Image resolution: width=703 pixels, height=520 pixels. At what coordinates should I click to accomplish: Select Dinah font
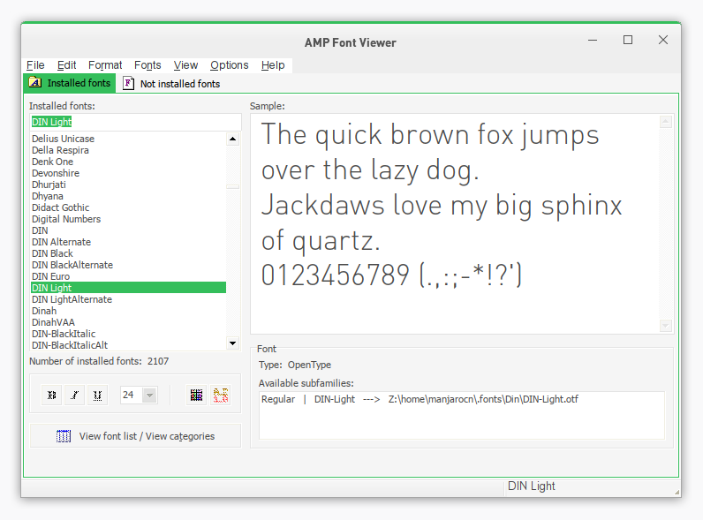coord(128,311)
